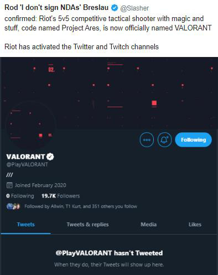View the 0 Following list
The height and width of the screenshot is (275, 218).
click(x=20, y=196)
